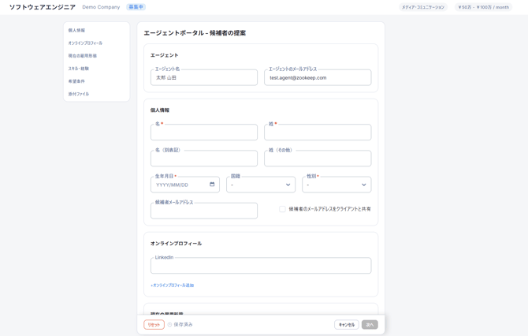
Task: Click the 保存済み status icon
Action: pos(169,325)
